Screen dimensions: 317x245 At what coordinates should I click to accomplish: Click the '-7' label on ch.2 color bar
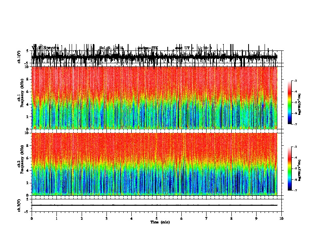coord(295,190)
